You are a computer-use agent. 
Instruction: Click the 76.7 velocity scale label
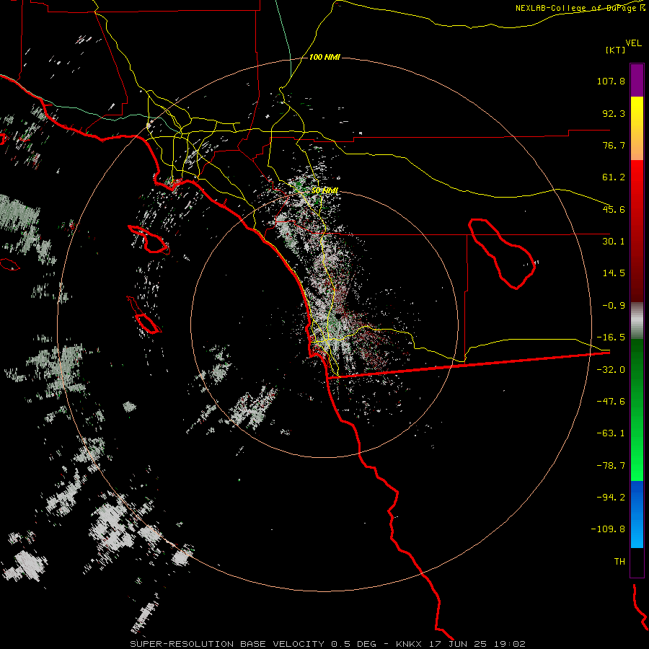tap(614, 145)
